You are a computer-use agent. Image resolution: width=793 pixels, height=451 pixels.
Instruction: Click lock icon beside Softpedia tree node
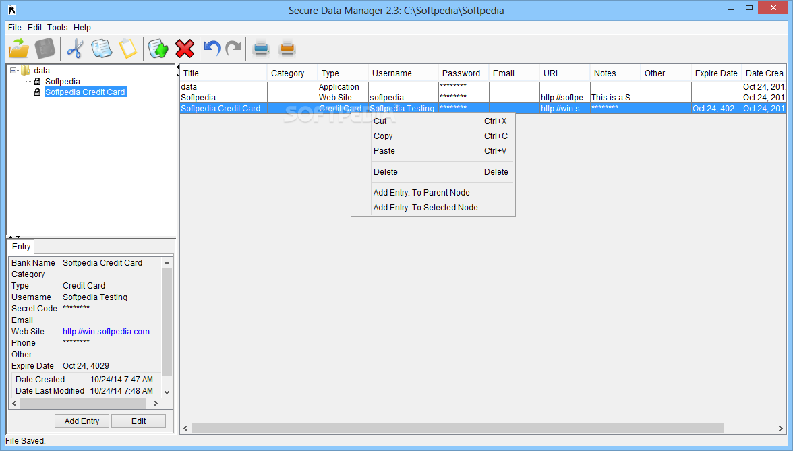[x=37, y=82]
